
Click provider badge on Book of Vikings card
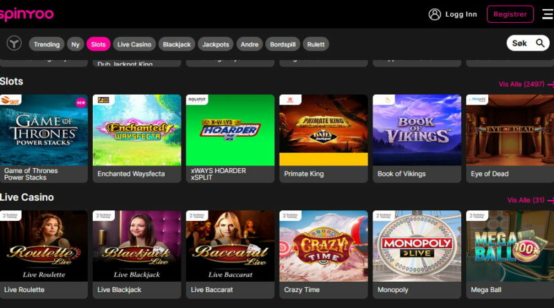pyautogui.click(x=384, y=100)
